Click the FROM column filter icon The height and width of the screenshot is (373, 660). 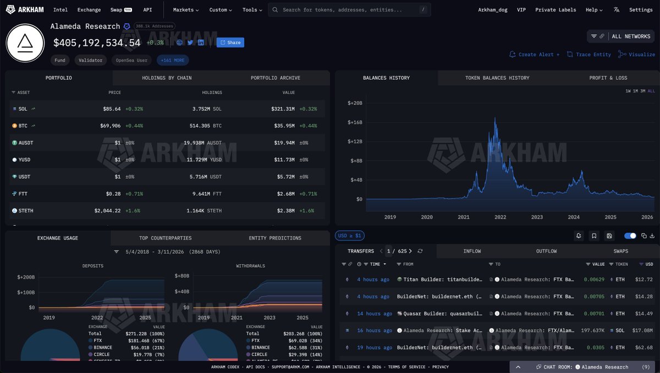[399, 264]
